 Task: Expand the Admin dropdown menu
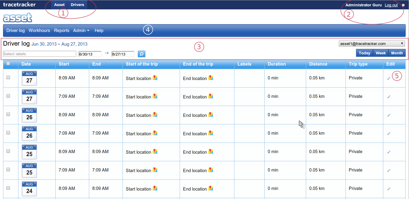click(81, 30)
